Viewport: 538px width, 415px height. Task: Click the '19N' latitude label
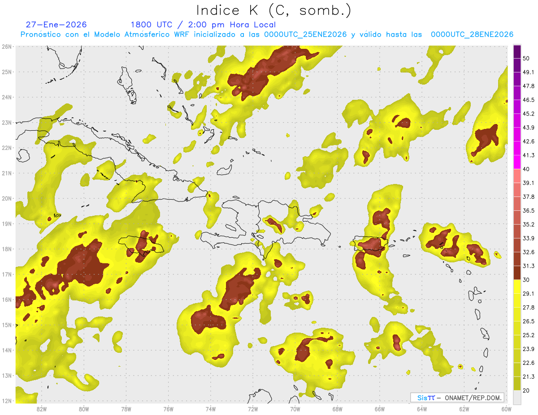pyautogui.click(x=7, y=223)
